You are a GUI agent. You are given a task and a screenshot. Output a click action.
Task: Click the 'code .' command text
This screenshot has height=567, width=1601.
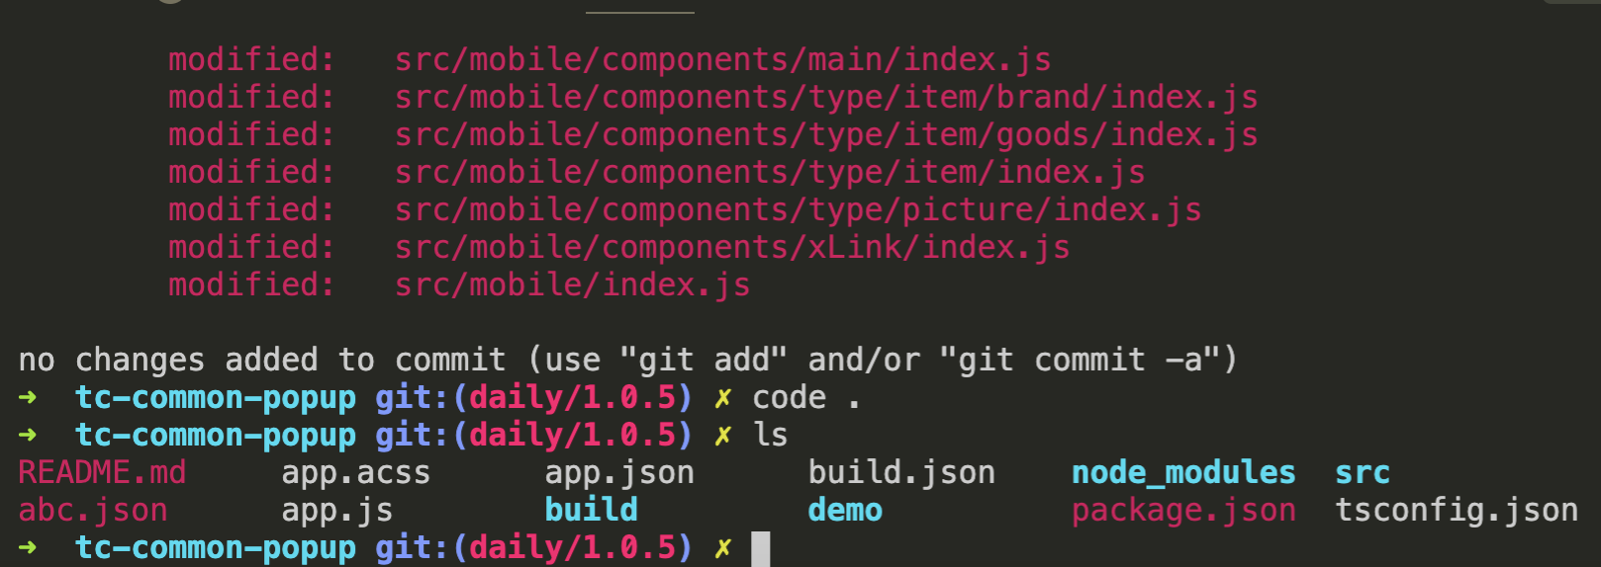point(806,398)
